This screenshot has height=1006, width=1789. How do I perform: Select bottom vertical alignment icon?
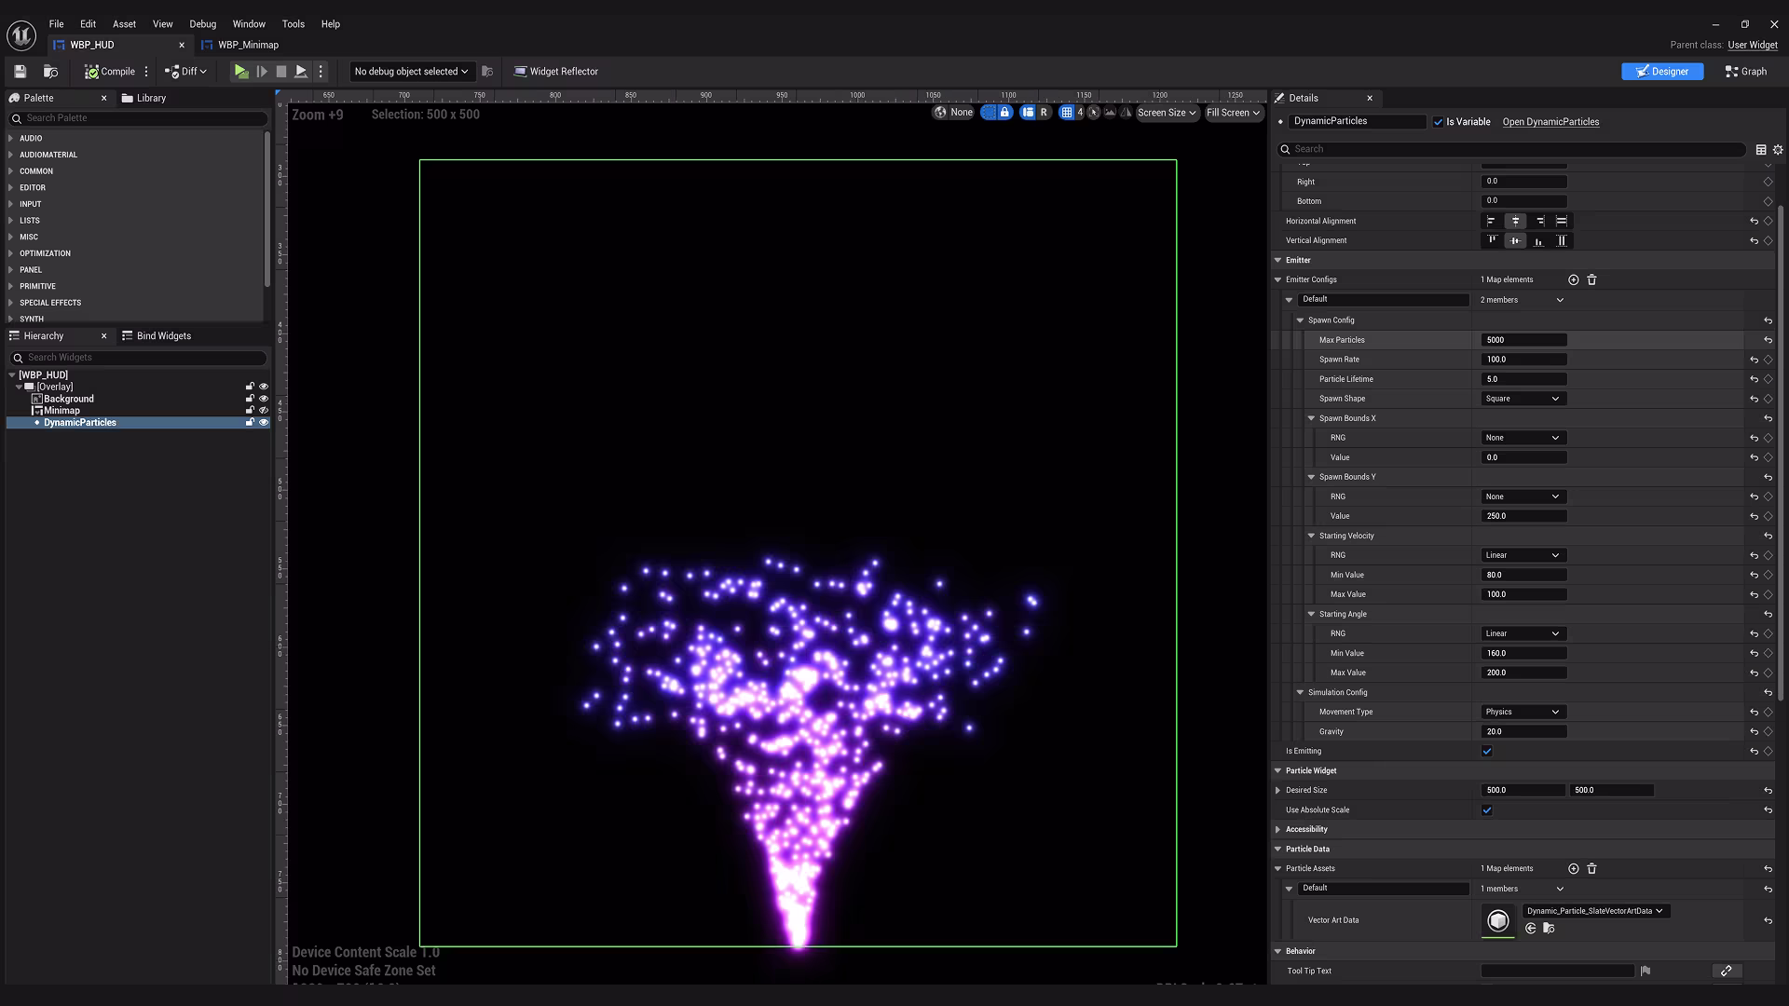tap(1538, 240)
